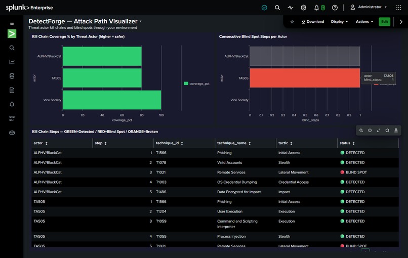Screen dimensions: 408x258
Task: Open the health status check icon
Action: [264, 8]
